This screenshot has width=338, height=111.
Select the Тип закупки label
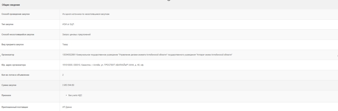[x=8, y=24]
